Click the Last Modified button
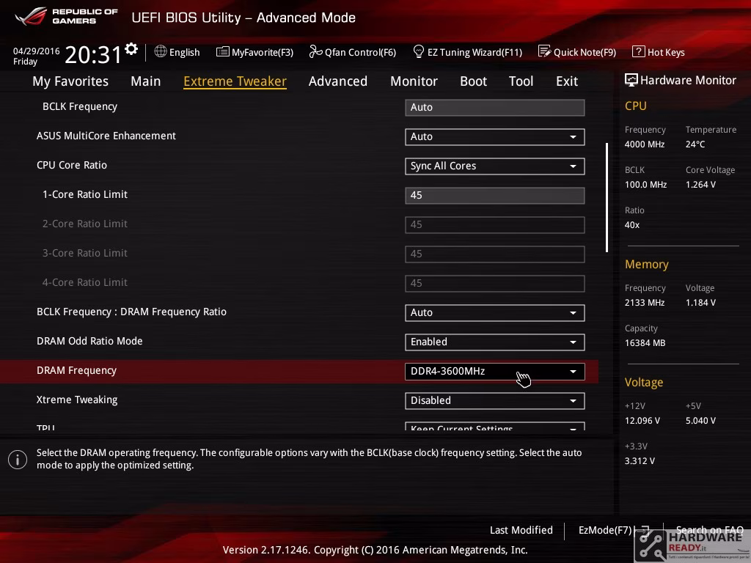Viewport: 751px width, 563px height. (521, 530)
